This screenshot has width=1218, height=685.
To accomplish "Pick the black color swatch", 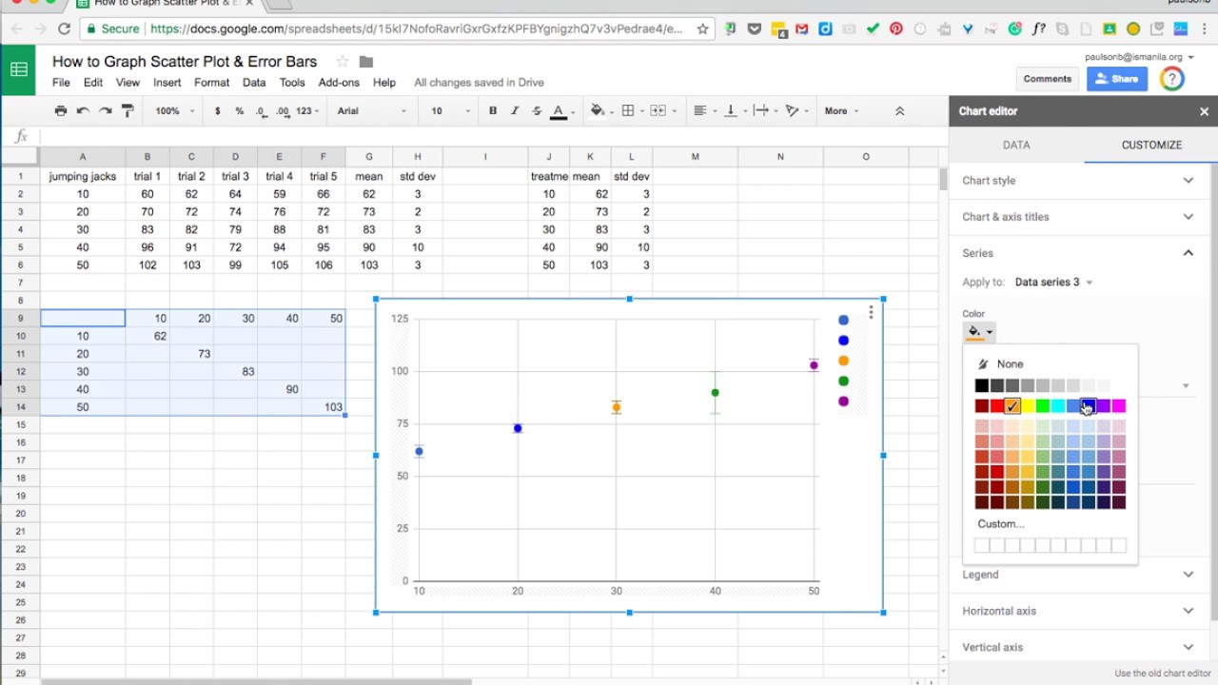I will pyautogui.click(x=982, y=385).
